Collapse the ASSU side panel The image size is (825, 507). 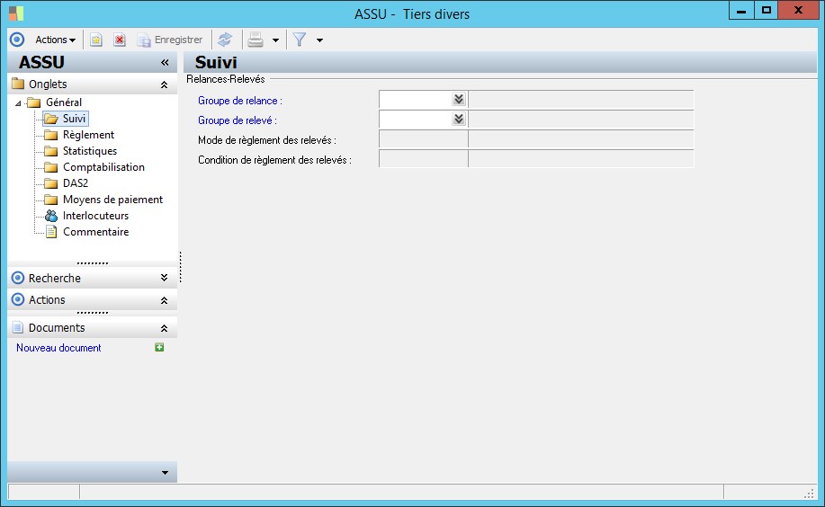[x=165, y=63]
